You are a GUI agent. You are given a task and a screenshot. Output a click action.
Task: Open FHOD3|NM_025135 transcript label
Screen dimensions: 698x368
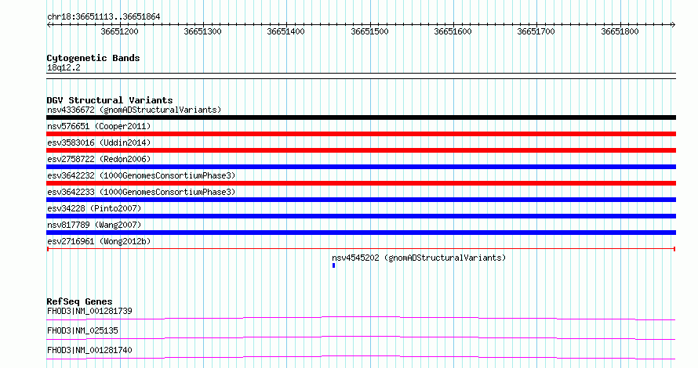tap(82, 330)
